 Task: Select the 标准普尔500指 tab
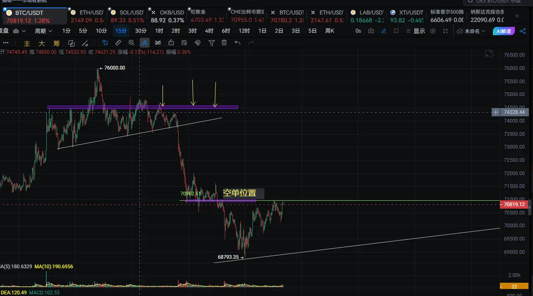point(446,17)
